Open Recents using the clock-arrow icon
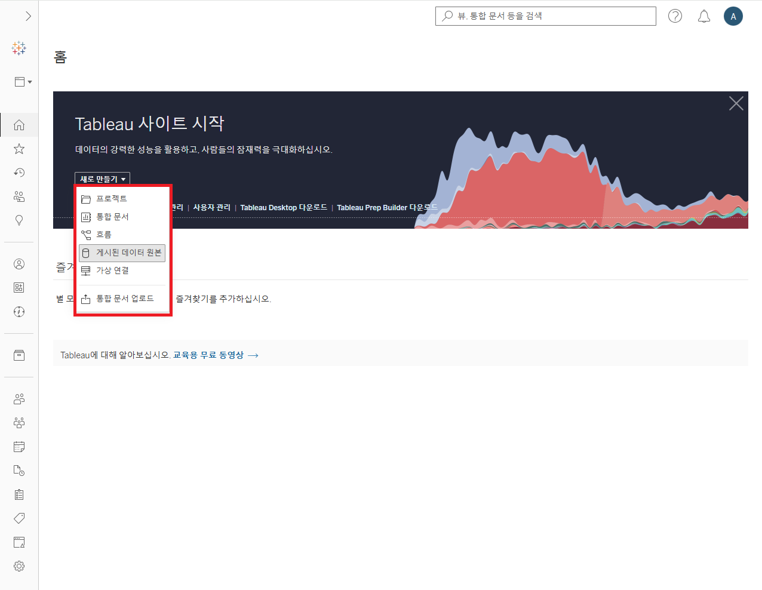 pyautogui.click(x=19, y=173)
